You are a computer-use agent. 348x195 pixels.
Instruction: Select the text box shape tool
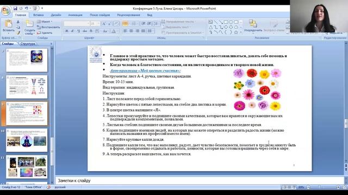(210, 22)
